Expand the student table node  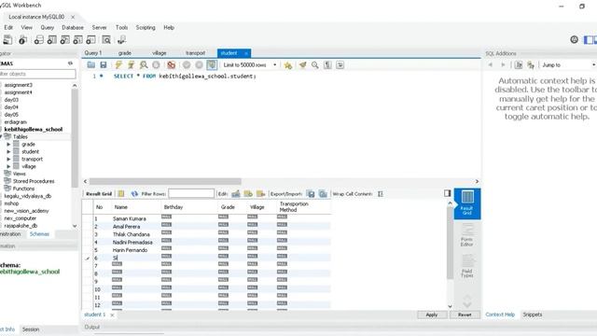coord(8,151)
